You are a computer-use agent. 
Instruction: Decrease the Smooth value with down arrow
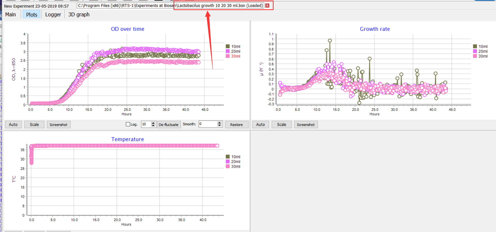tap(220, 126)
